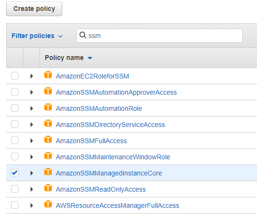This screenshot has width=257, height=224.
Task: Click the orange box icon for AmazonSSMAutomationApproverAccess
Action: coord(48,91)
